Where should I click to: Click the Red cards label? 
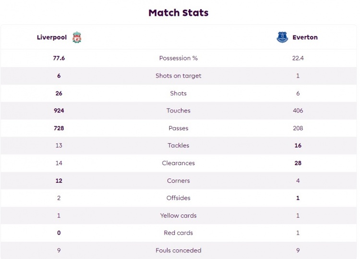(x=179, y=233)
